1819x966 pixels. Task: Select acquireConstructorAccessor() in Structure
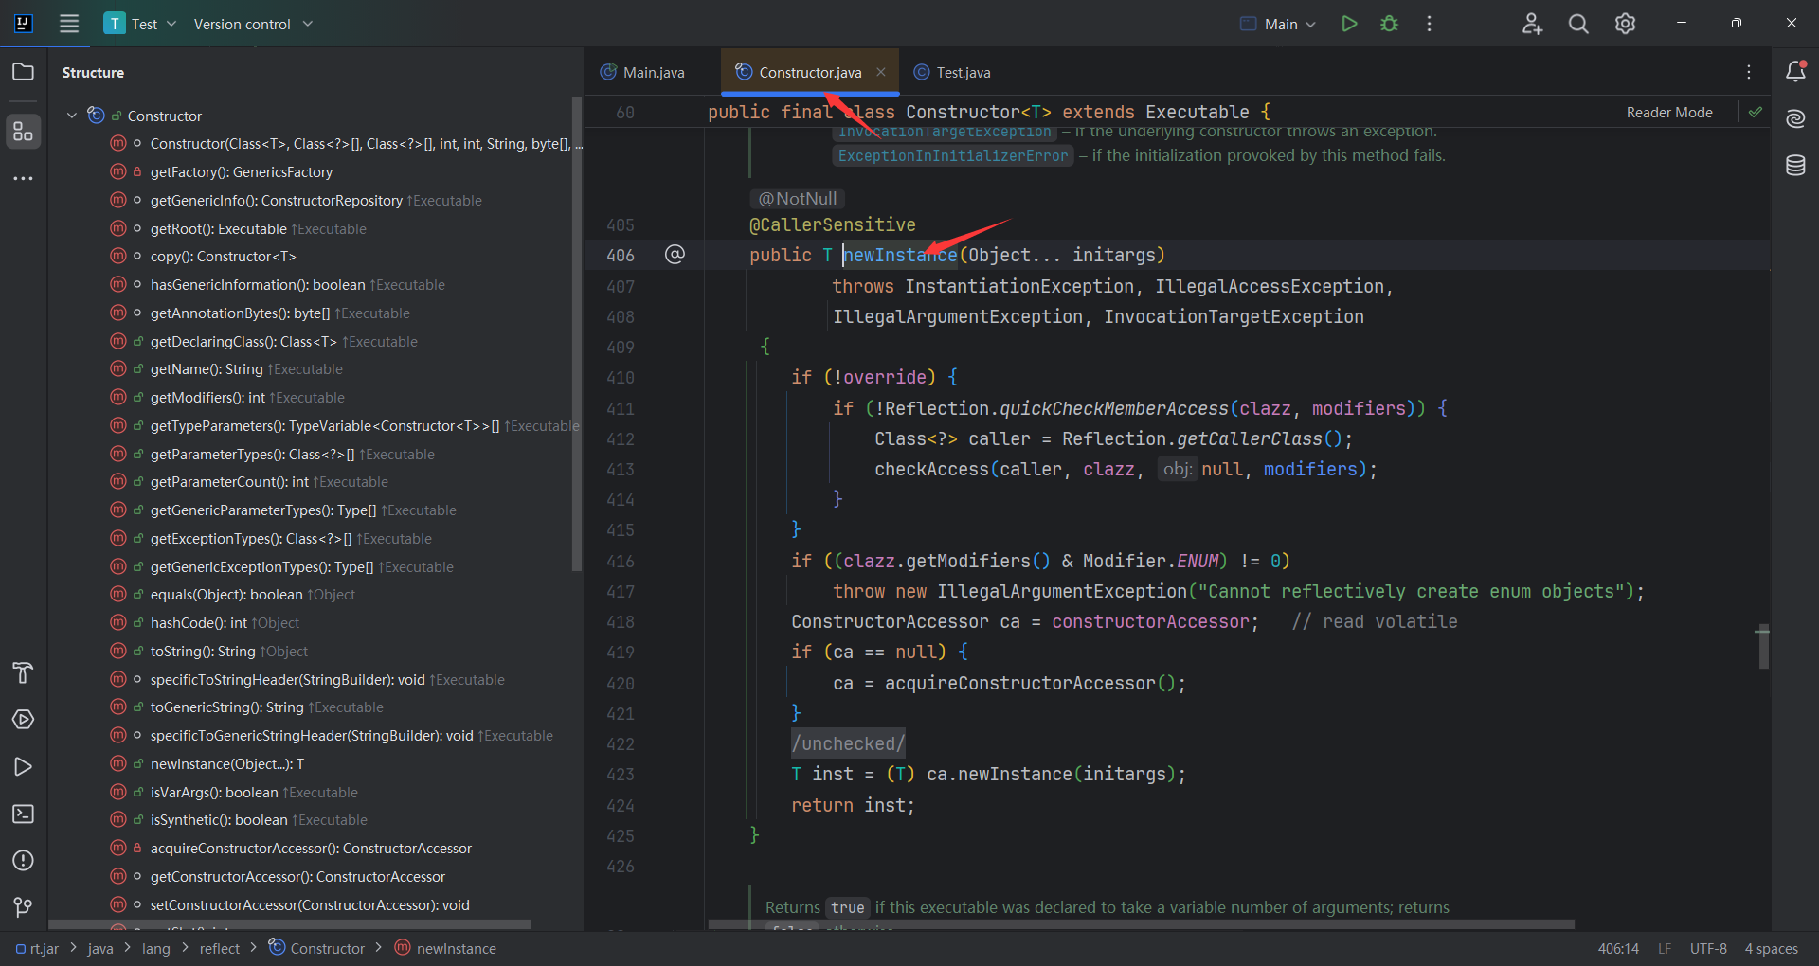pos(311,849)
